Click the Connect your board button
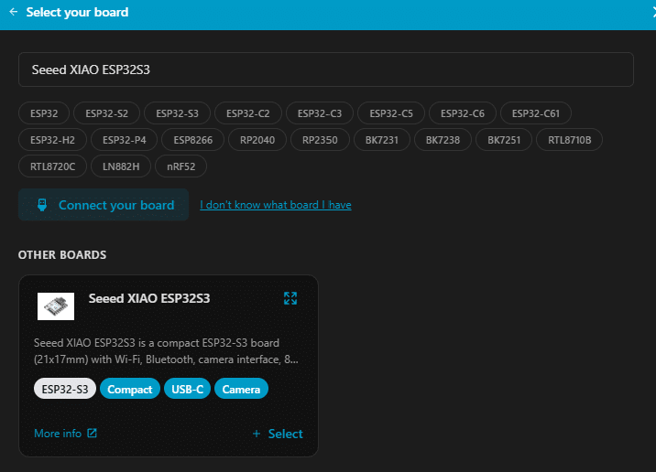 [x=104, y=205]
